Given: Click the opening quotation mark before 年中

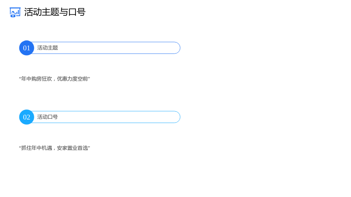Looking at the screenshot, I should (x=20, y=77).
